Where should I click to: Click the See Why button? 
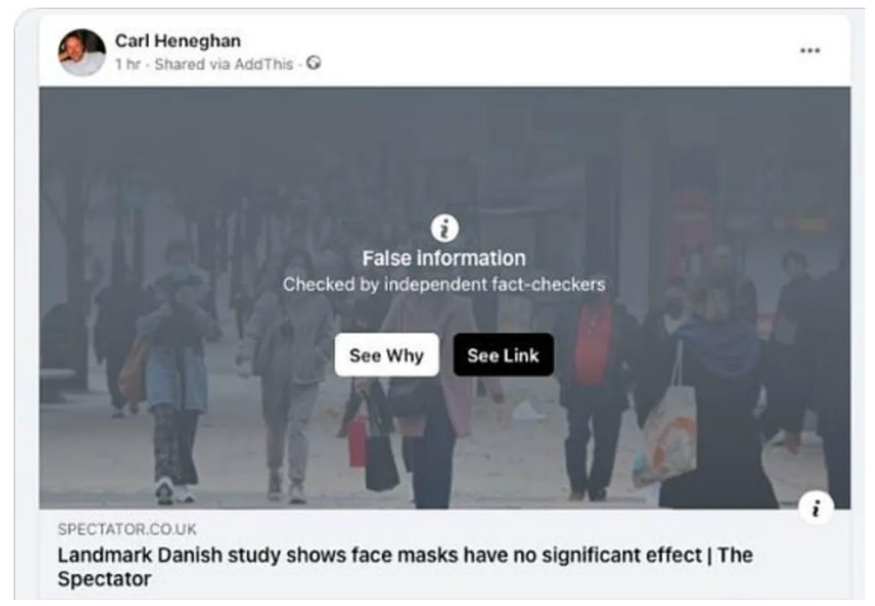[x=387, y=355]
